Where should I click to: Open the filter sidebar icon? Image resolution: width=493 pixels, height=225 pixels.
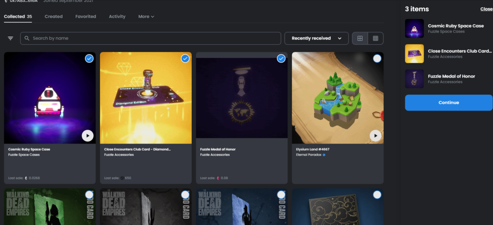(x=10, y=38)
